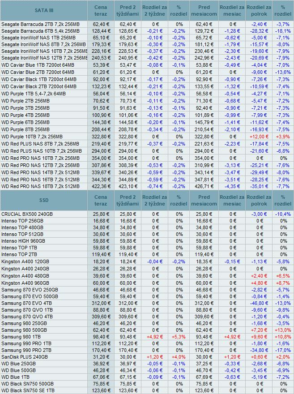294x394 pixels.
Task: Click -46,80 € value for Samsung 870 EVO 4TB
Action: coord(259,303)
